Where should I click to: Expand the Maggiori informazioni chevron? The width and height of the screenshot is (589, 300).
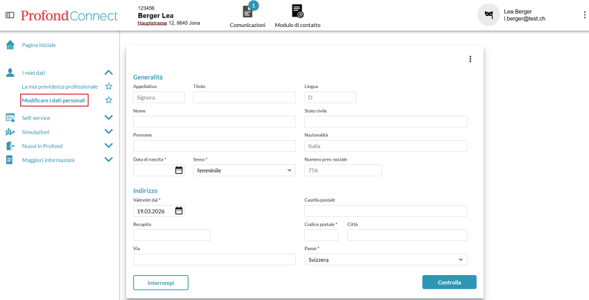[109, 159]
